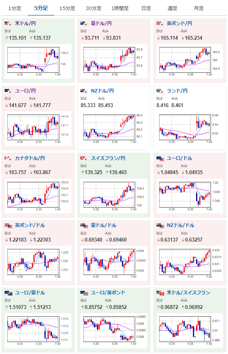The image size is (228, 354).
Task: Click the flag icon beside ランド/円
Action: (x=160, y=91)
